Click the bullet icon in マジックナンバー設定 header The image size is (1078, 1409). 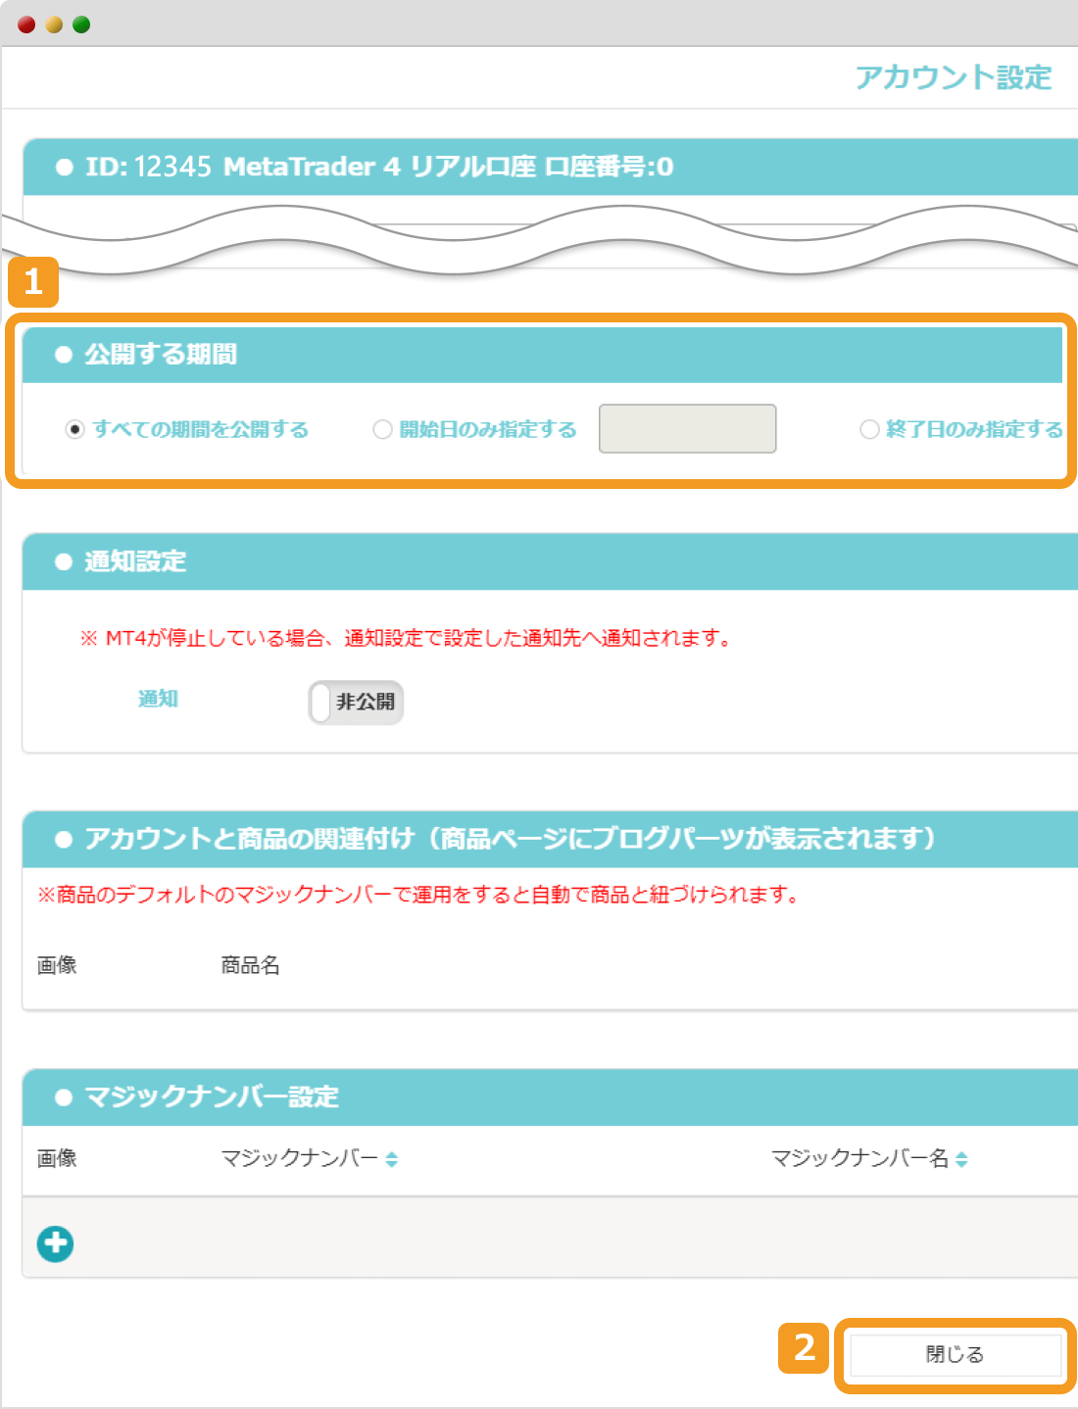(x=63, y=1097)
